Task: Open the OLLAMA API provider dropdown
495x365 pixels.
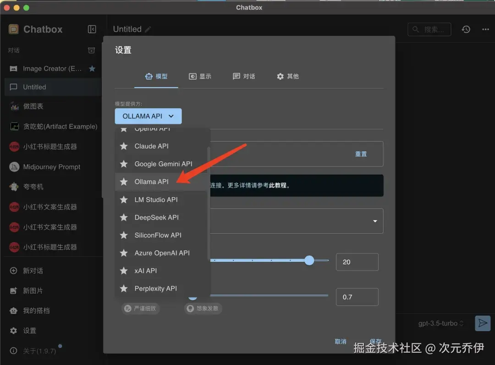Action: pos(148,116)
